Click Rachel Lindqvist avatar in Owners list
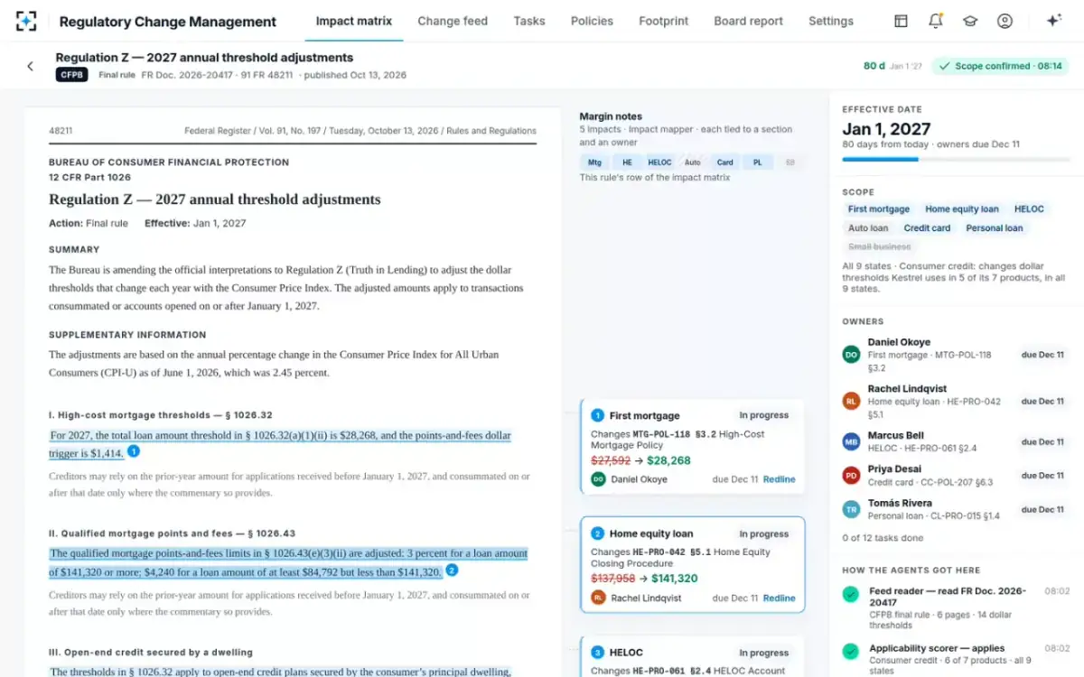 pos(851,401)
